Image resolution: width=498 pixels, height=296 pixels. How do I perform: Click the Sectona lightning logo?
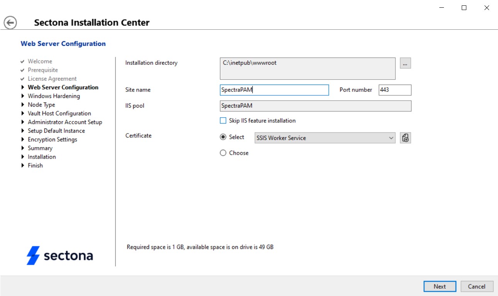click(x=34, y=255)
